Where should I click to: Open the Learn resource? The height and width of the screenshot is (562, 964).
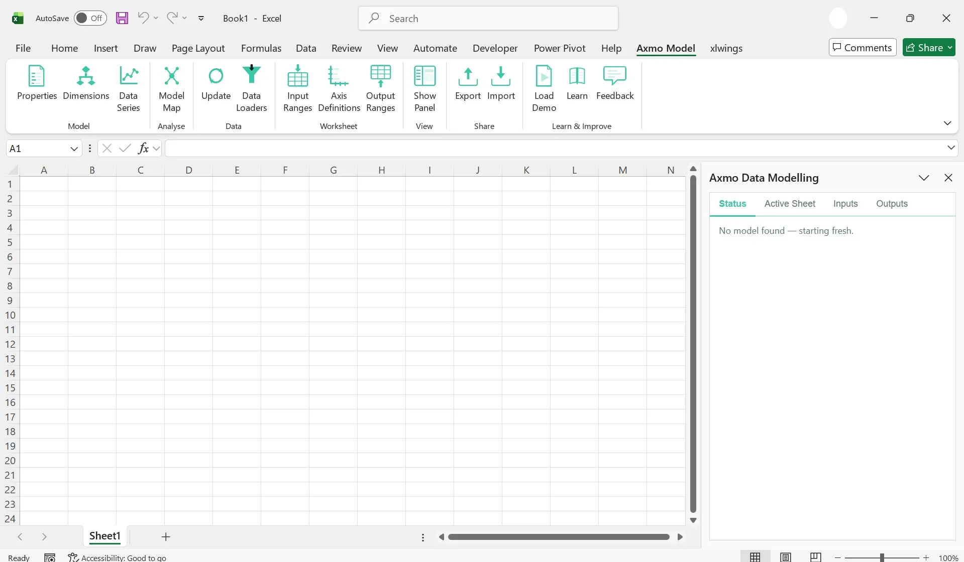click(577, 83)
